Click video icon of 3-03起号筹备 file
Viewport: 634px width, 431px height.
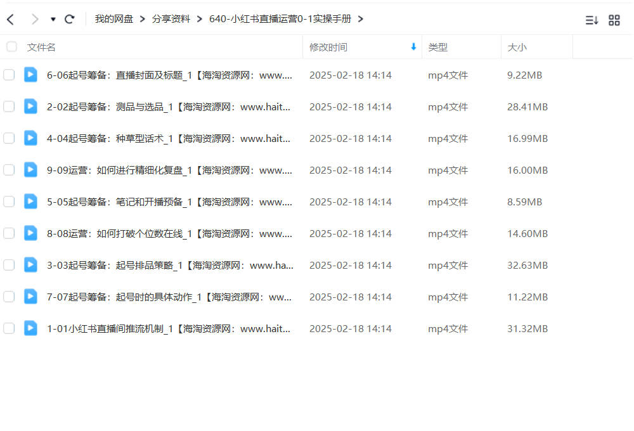click(x=30, y=264)
